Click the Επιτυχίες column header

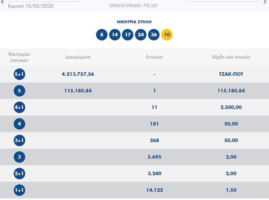click(154, 57)
